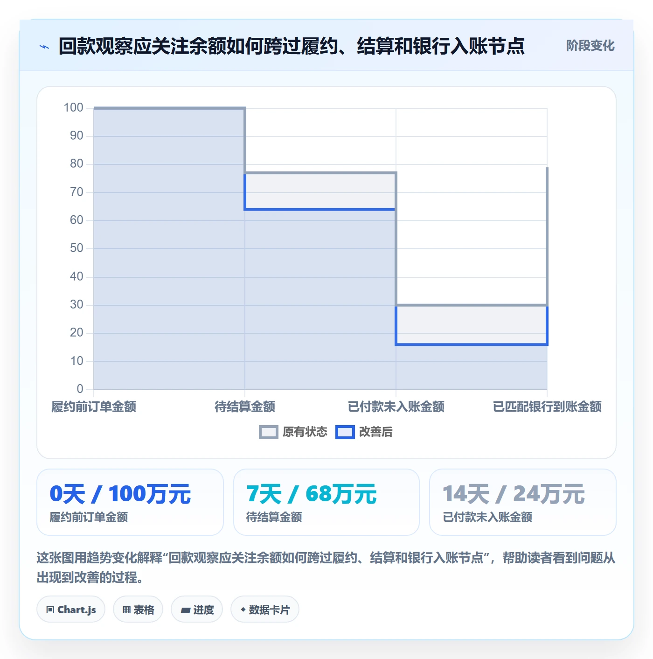Viewport: 653px width, 659px height.
Task: Select the Chart.js tag chip
Action: click(x=71, y=610)
